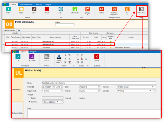Click the view settings icon beside Základný pohľad
The image size is (167, 123).
tap(19, 31)
